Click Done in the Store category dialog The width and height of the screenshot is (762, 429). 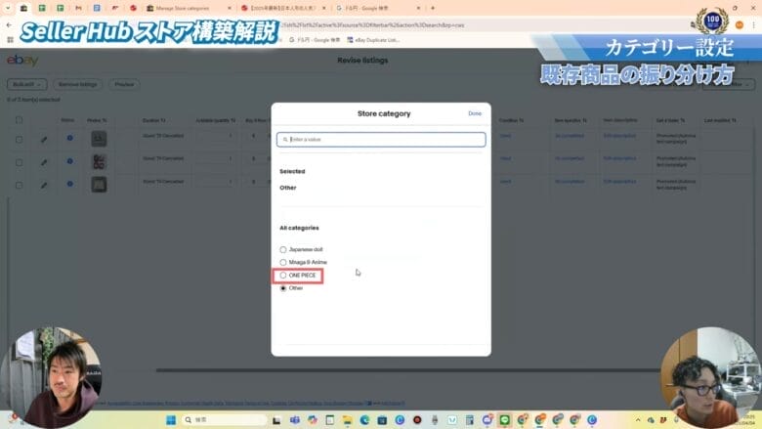pos(475,113)
